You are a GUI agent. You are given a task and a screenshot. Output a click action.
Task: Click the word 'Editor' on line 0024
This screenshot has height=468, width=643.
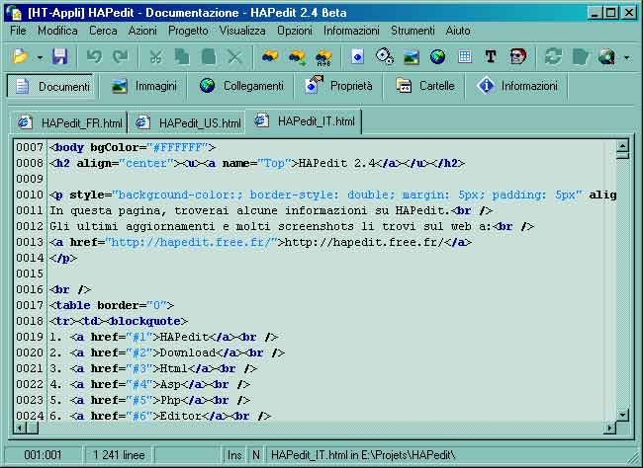click(x=181, y=416)
